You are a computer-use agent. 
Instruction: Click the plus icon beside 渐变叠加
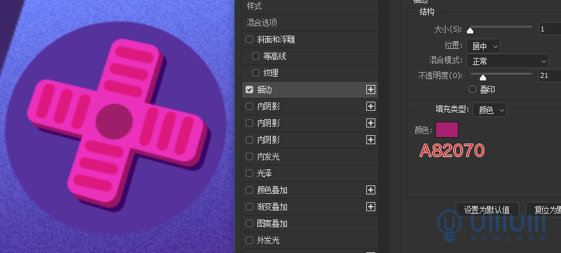[370, 207]
